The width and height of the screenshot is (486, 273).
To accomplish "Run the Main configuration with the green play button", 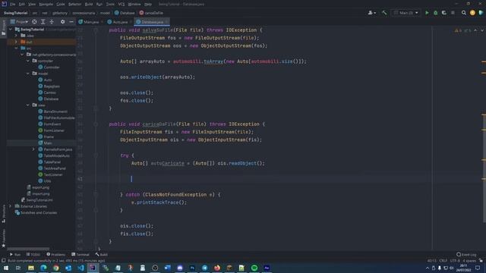I will pos(427,13).
